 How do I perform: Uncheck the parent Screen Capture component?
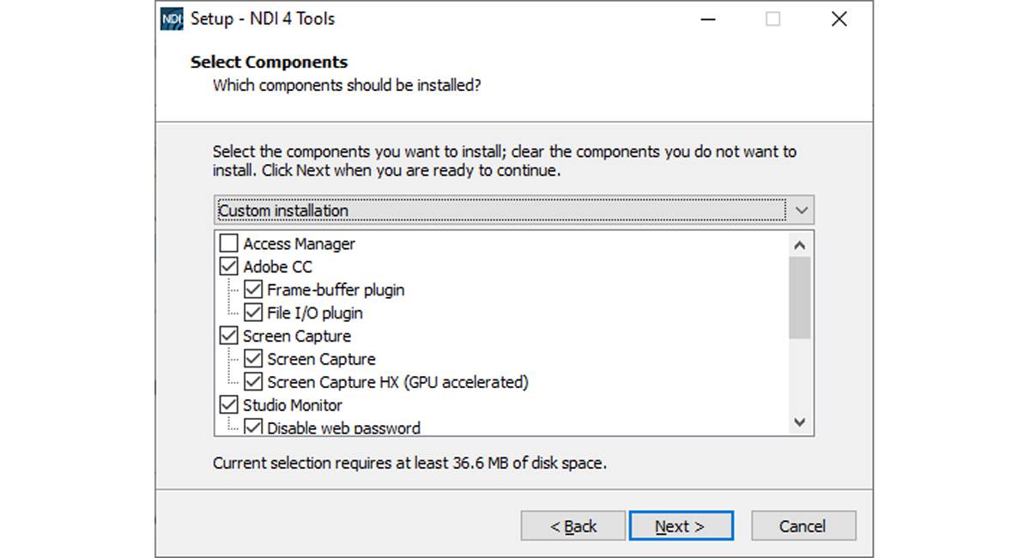tap(229, 336)
